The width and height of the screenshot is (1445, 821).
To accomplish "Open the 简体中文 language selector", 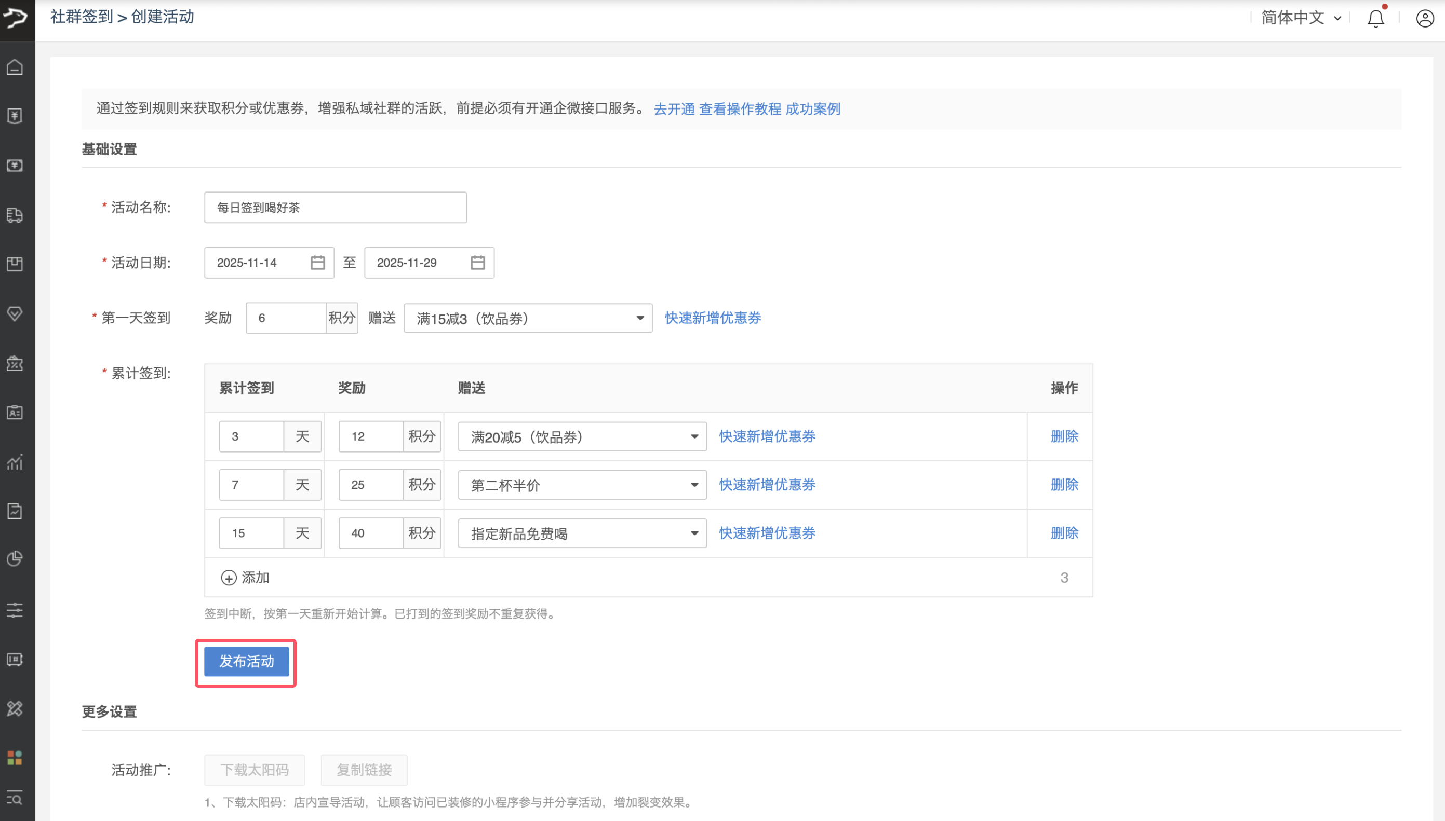I will click(x=1301, y=18).
